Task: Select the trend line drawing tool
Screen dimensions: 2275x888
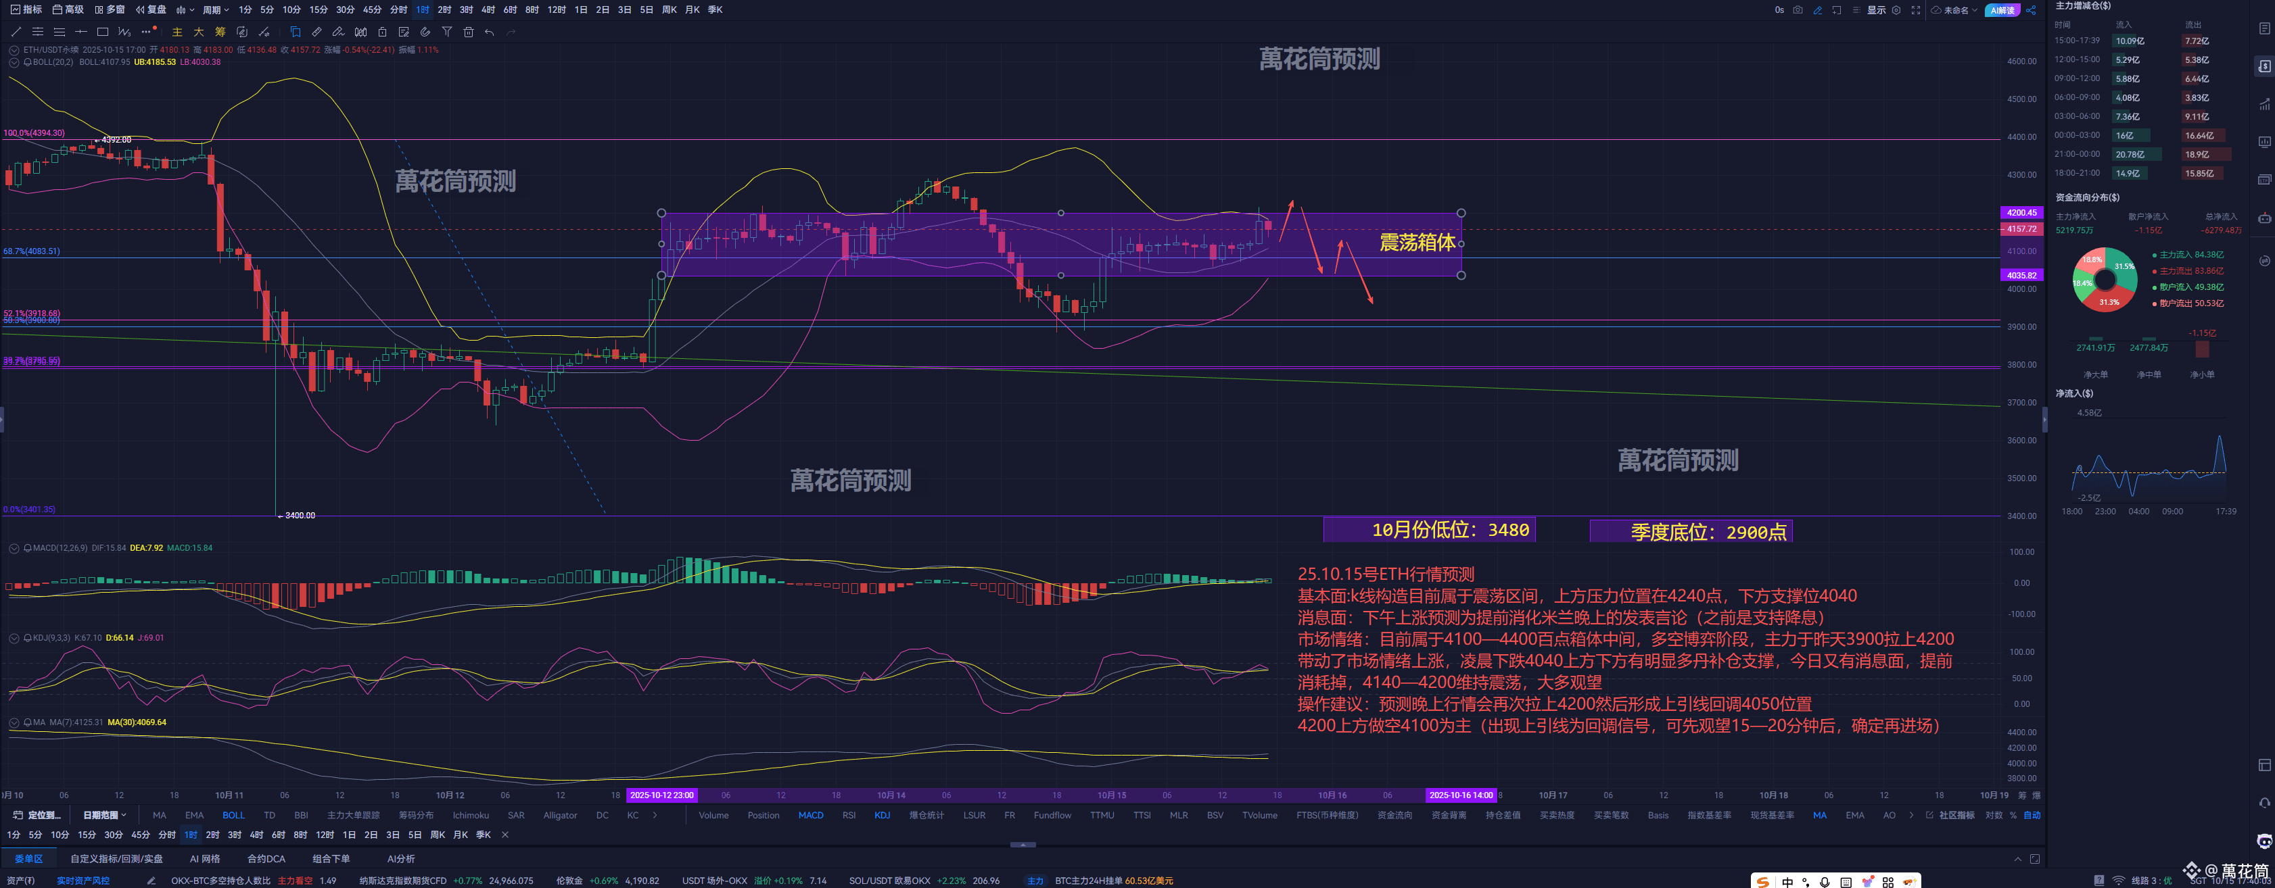Action: (15, 32)
